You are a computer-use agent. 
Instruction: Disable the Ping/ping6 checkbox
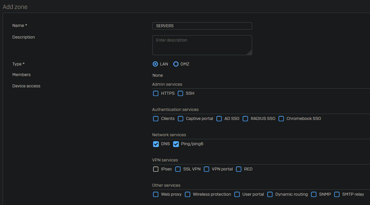pos(176,144)
